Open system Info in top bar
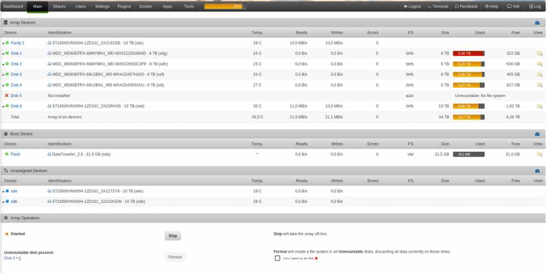This screenshot has width=548, height=273. pos(513,6)
